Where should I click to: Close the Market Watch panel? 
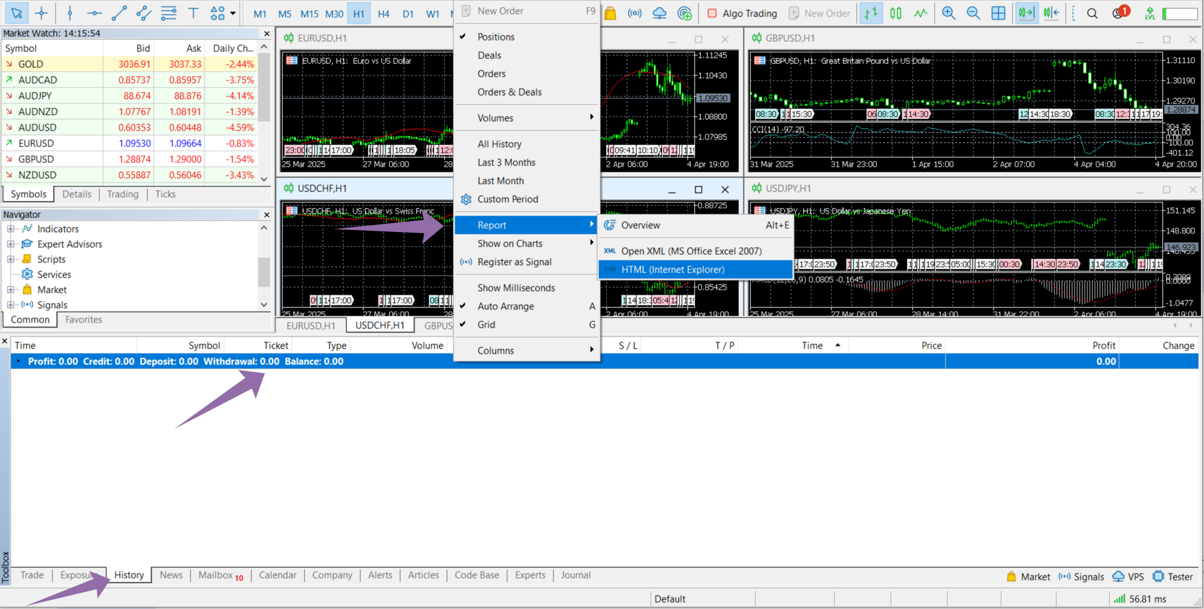coord(267,34)
